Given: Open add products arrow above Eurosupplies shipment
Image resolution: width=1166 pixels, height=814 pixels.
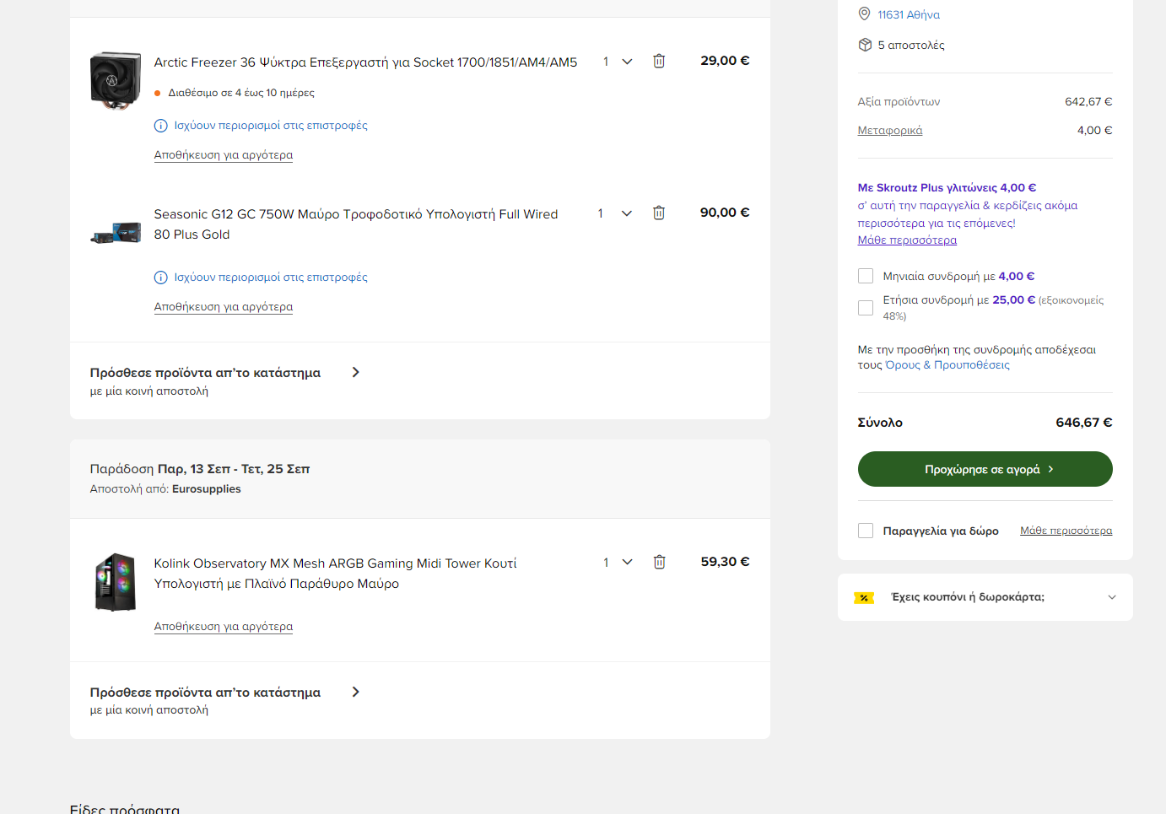Looking at the screenshot, I should tap(355, 372).
